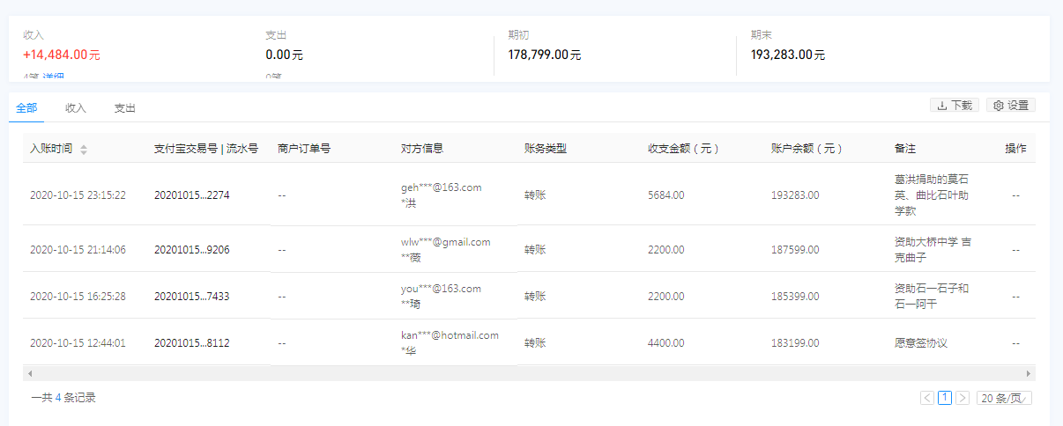The height and width of the screenshot is (426, 1063).
Task: Click the 2020-10-15 16:25:28 transaction row
Action: (78, 297)
